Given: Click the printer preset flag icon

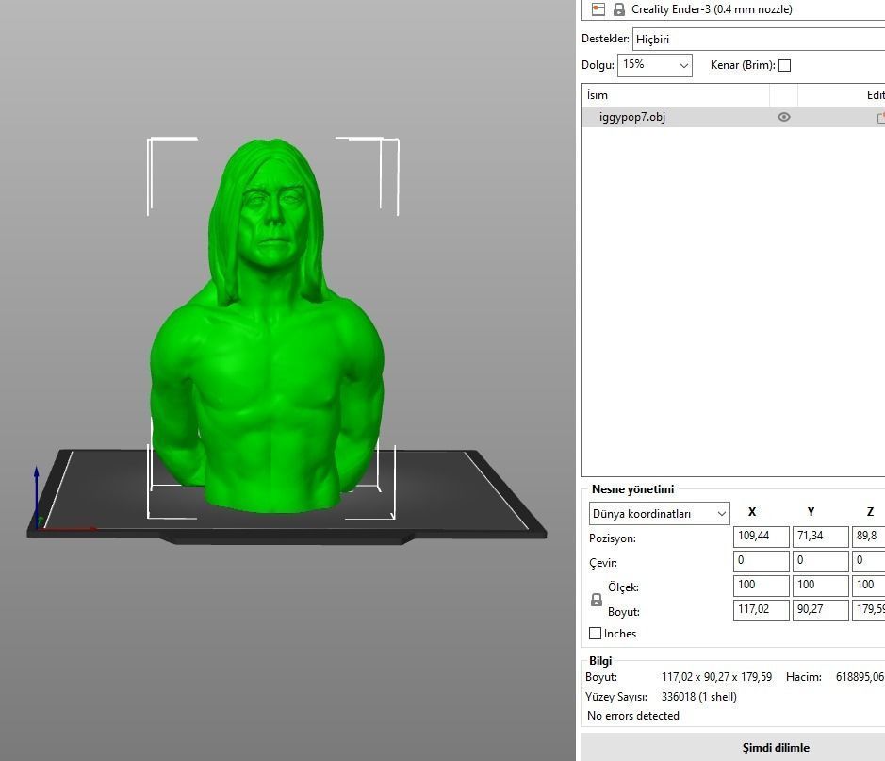Looking at the screenshot, I should click(598, 9).
